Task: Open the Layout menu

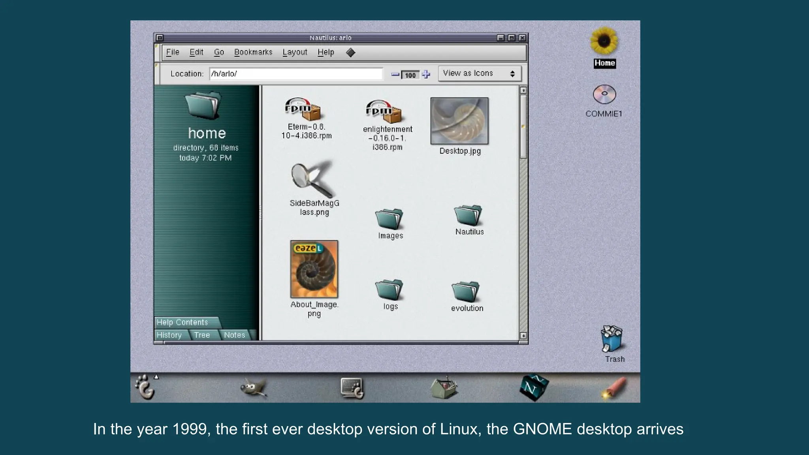Action: click(x=295, y=52)
